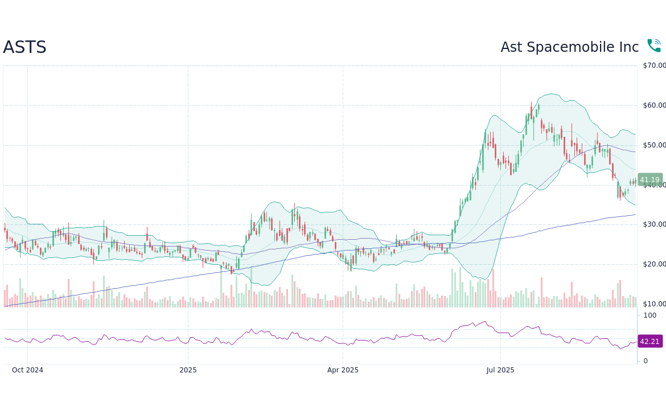Screen dimensions: 666x410
Task: Click the RSI 100 axis label
Action: [x=650, y=315]
